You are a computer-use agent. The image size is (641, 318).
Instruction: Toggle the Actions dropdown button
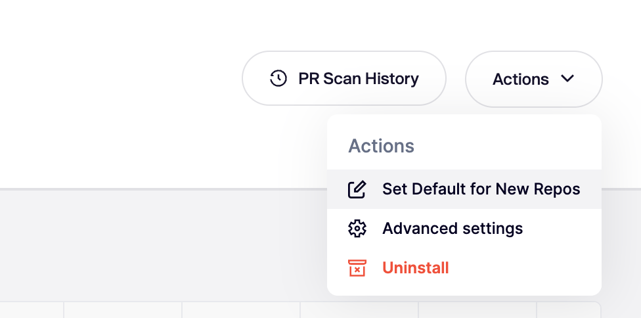point(533,79)
